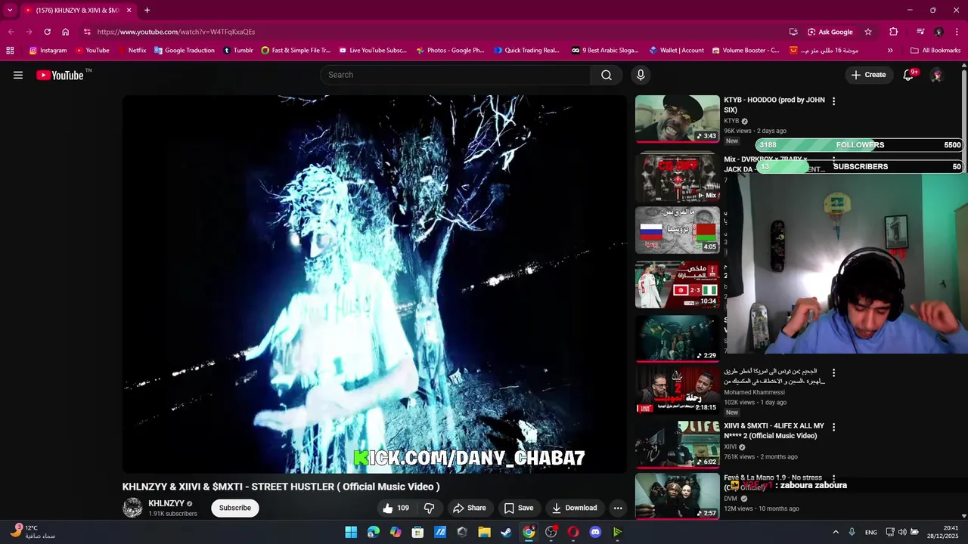Save the video to a playlist
This screenshot has width=968, height=544.
[x=519, y=508]
